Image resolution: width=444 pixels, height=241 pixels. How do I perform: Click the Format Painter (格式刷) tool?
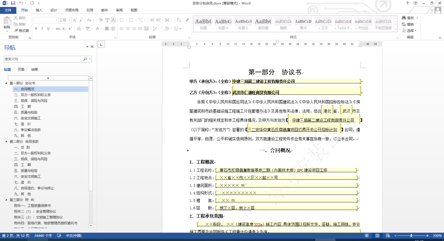(21, 31)
